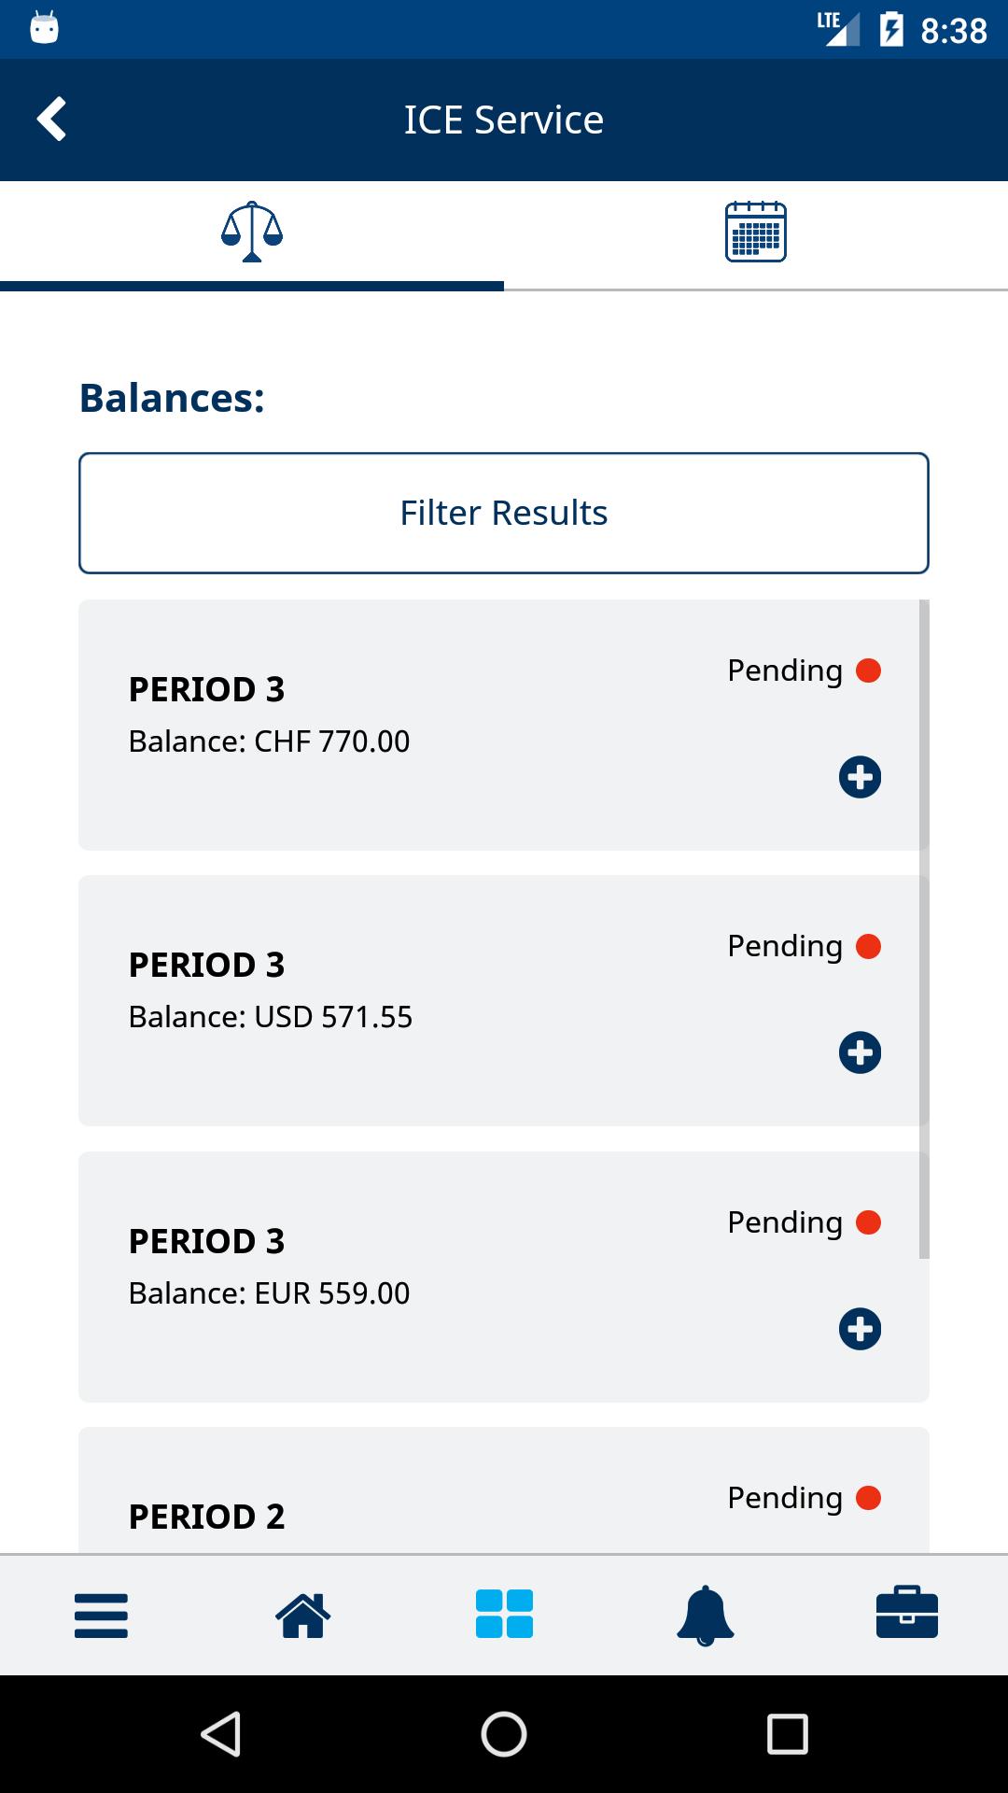Select the Period 3 EUR balance card
Image resolution: width=1008 pixels, height=1793 pixels.
(x=504, y=1277)
